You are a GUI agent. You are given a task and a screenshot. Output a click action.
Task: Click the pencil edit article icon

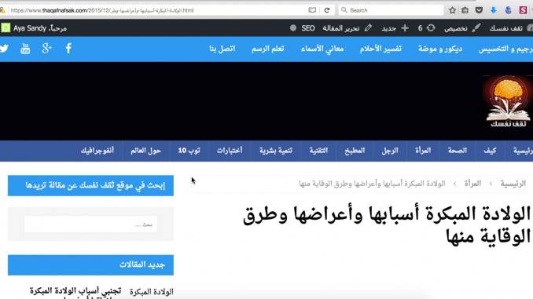pos(368,28)
